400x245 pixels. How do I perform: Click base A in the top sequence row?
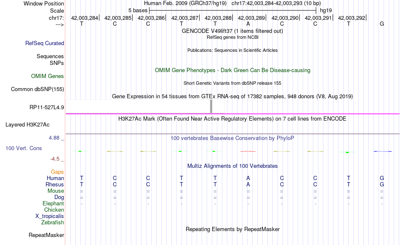click(248, 24)
